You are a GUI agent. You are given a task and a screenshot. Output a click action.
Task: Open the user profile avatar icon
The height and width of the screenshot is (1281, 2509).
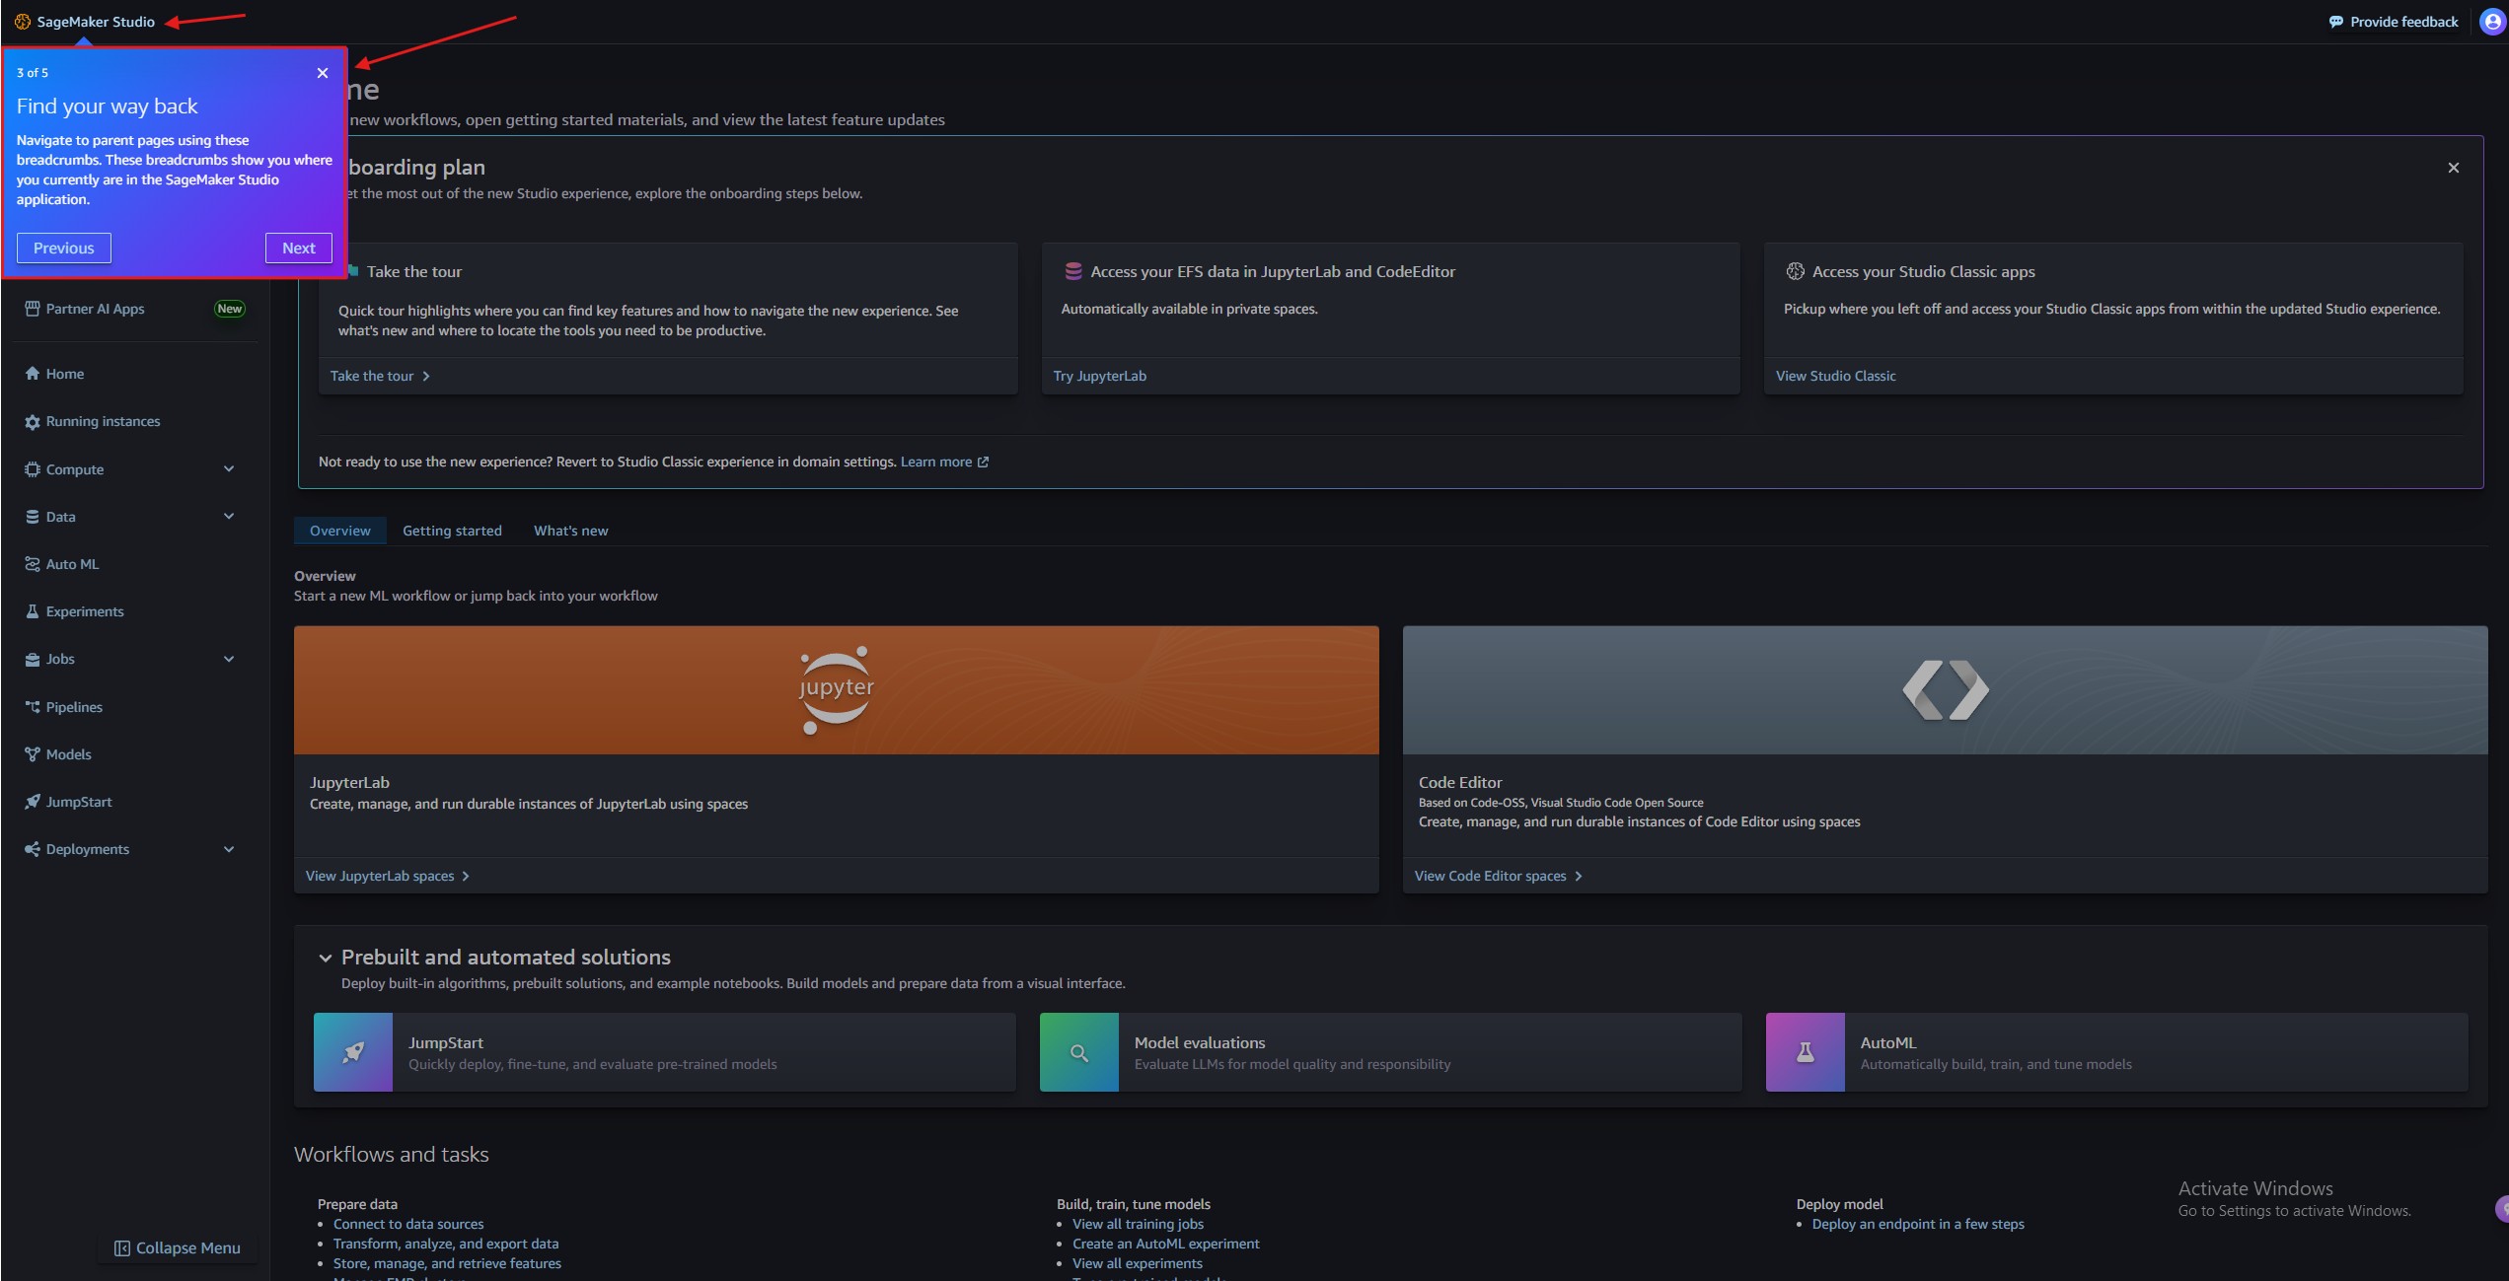2492,22
